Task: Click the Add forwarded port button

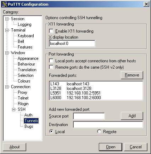Action: [132, 116]
